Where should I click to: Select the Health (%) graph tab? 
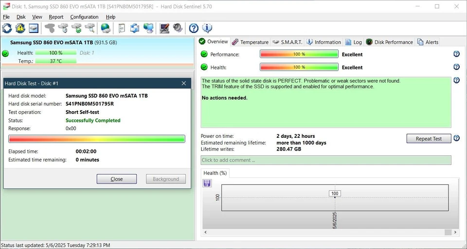point(215,173)
